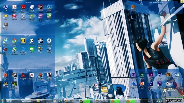
Task: Open the shortcut in Files & Documents group
Action: click(133, 9)
